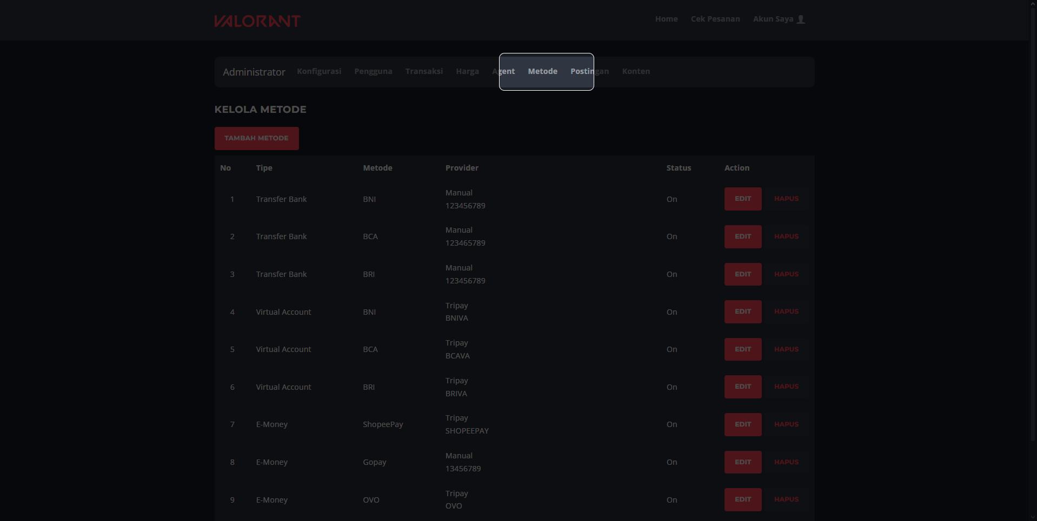
Task: Click the Gopay method name
Action: (x=374, y=462)
